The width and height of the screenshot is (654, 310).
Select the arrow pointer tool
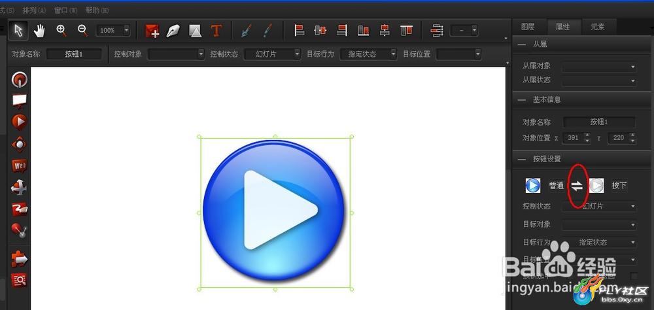click(x=18, y=31)
